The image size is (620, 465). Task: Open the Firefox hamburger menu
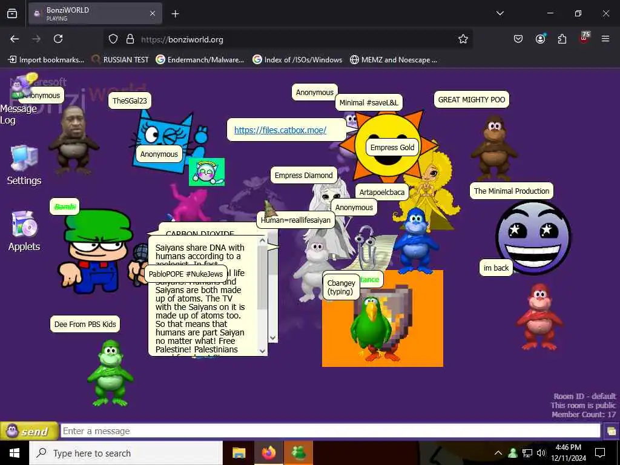tap(605, 39)
